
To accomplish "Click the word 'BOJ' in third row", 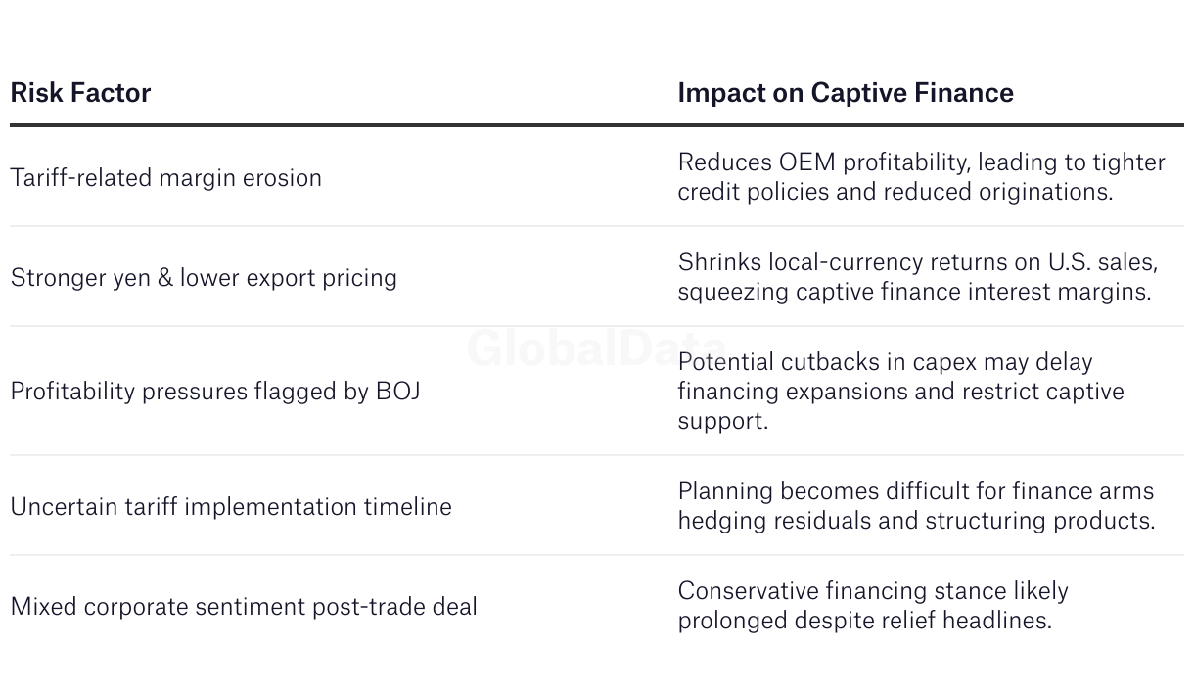I will tap(398, 392).
